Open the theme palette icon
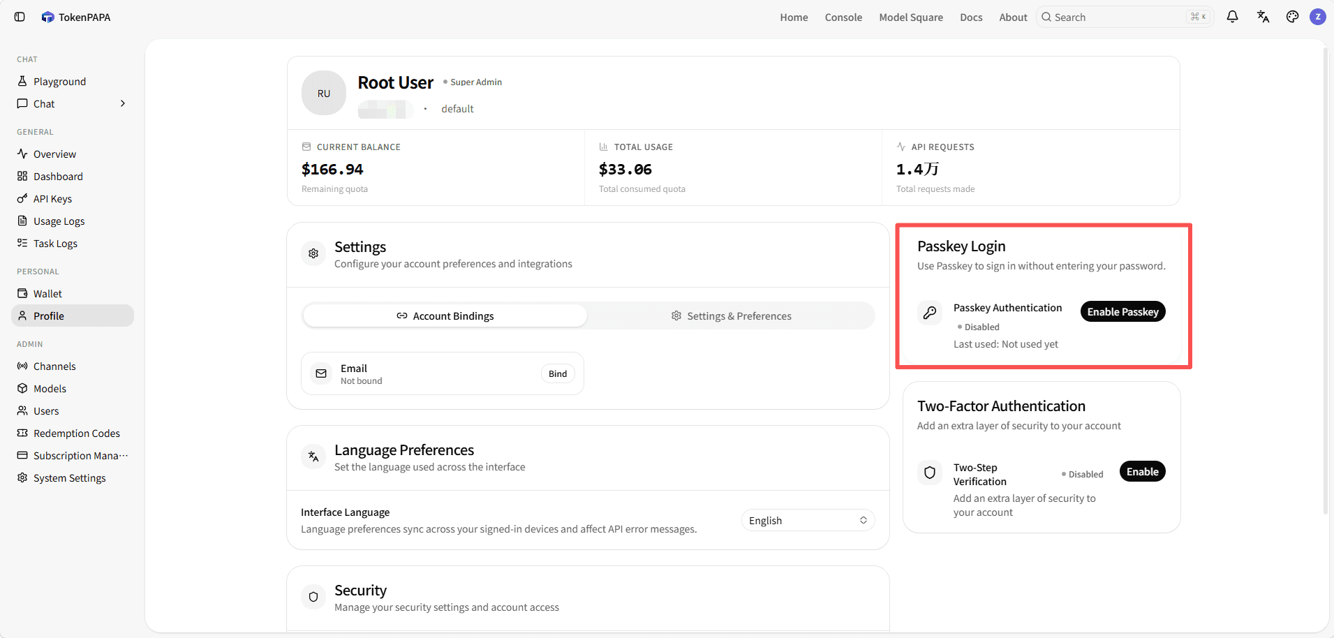The height and width of the screenshot is (638, 1334). pyautogui.click(x=1292, y=17)
